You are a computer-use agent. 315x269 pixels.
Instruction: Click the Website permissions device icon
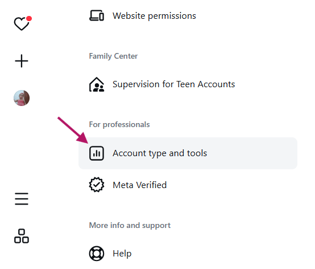coord(97,16)
